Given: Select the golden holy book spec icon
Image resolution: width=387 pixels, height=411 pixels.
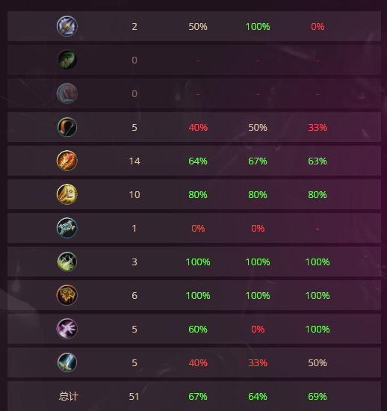Looking at the screenshot, I should (x=67, y=194).
